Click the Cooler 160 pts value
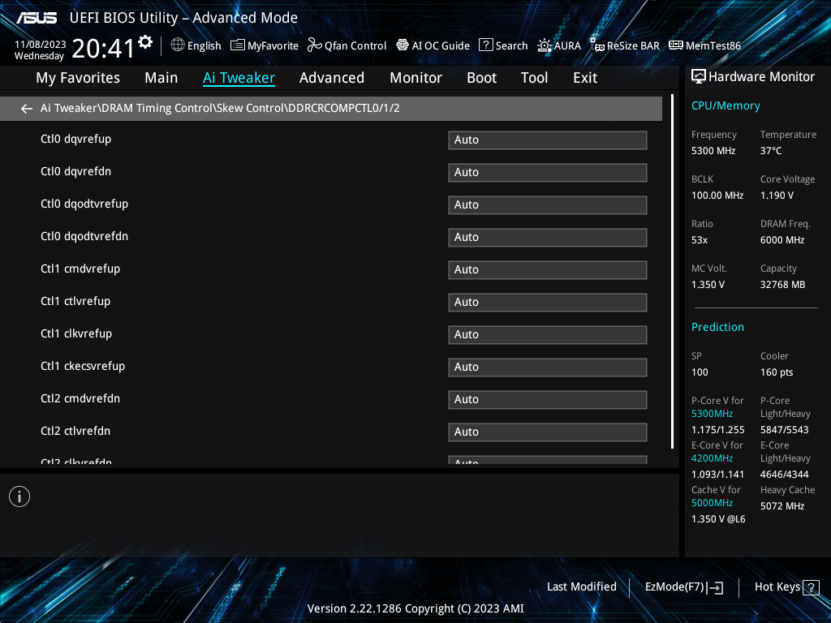The height and width of the screenshot is (623, 831). [777, 372]
